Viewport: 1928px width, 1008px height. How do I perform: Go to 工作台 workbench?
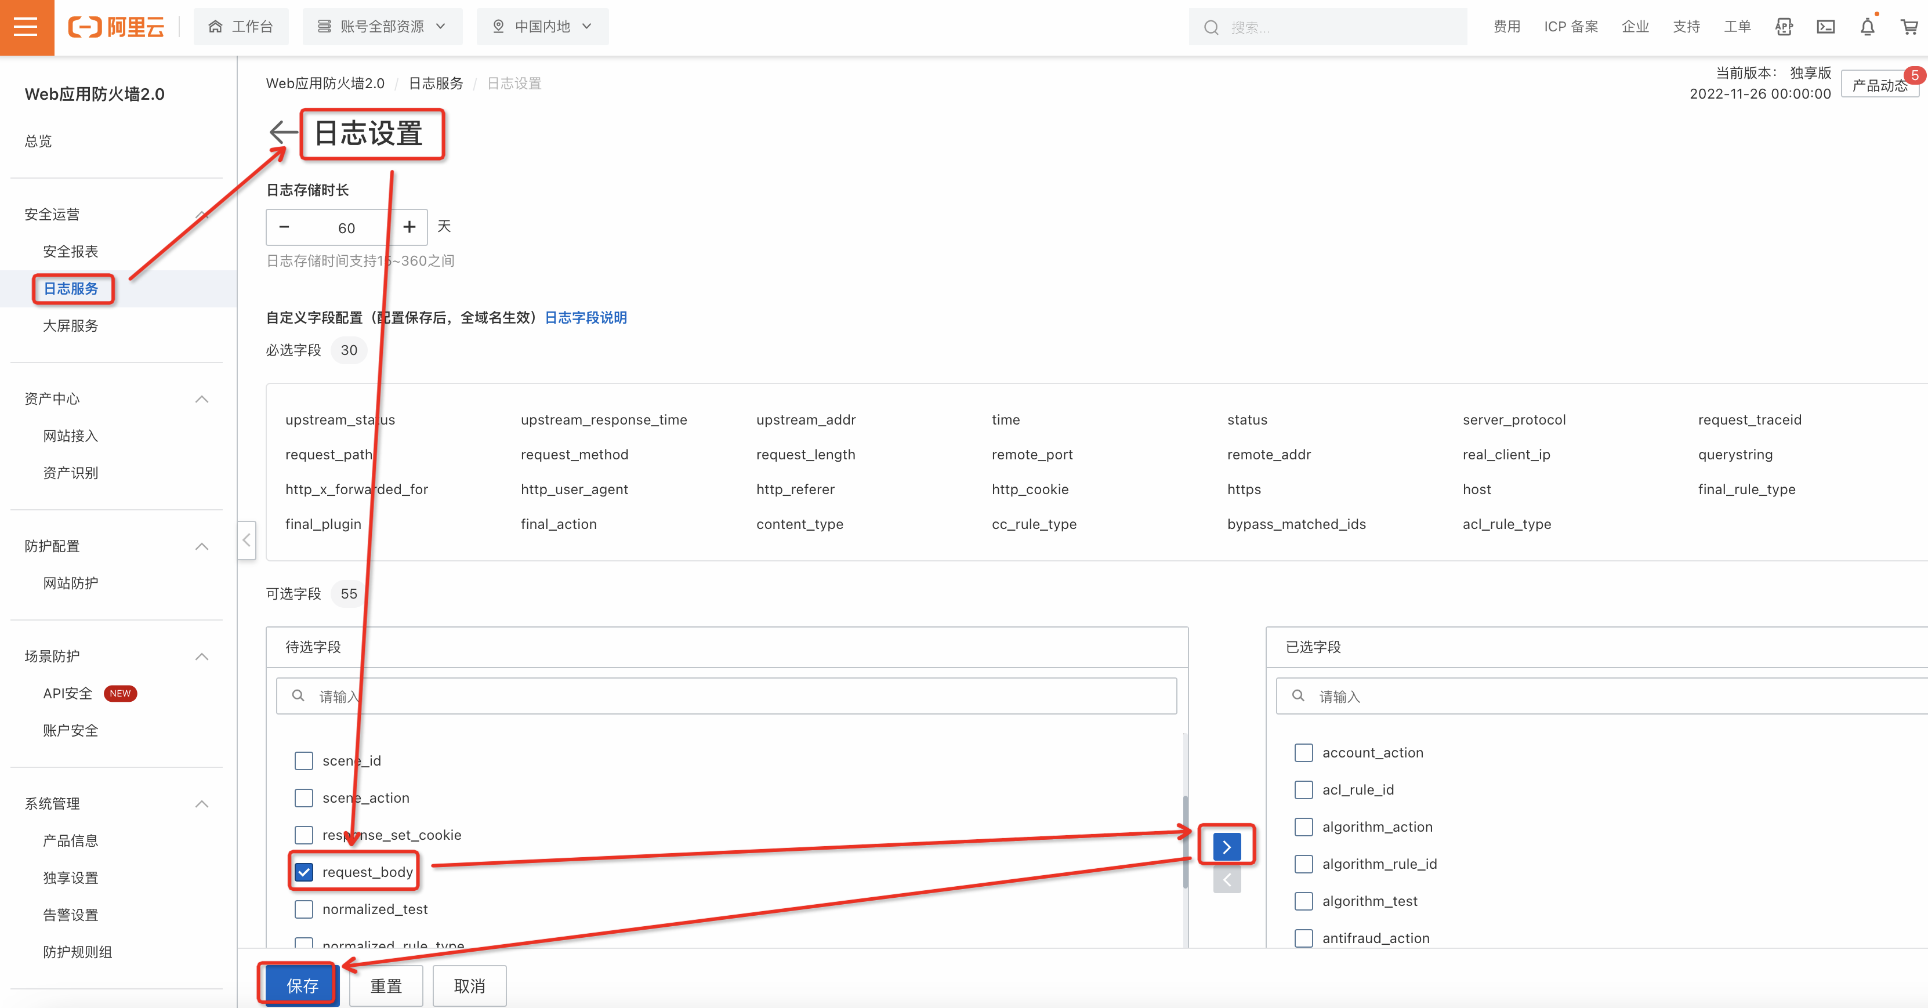pyautogui.click(x=241, y=27)
